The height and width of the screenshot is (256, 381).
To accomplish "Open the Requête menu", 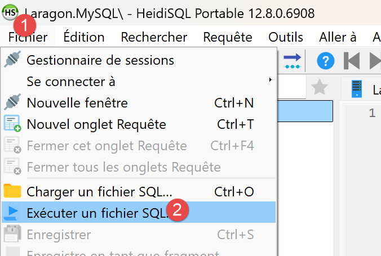I will tap(228, 37).
